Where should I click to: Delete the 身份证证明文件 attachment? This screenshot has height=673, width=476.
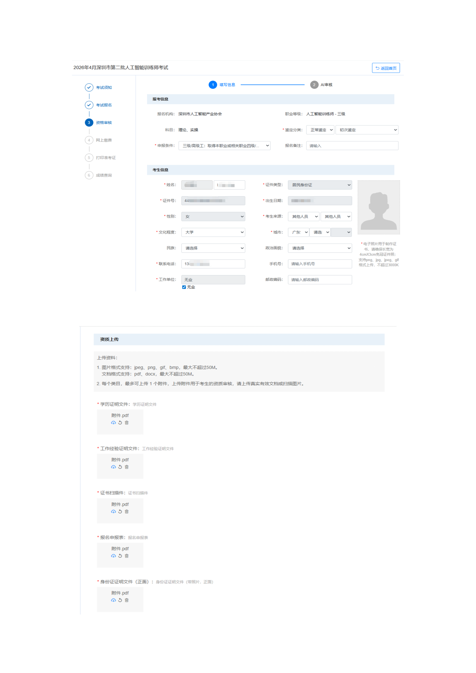(127, 600)
